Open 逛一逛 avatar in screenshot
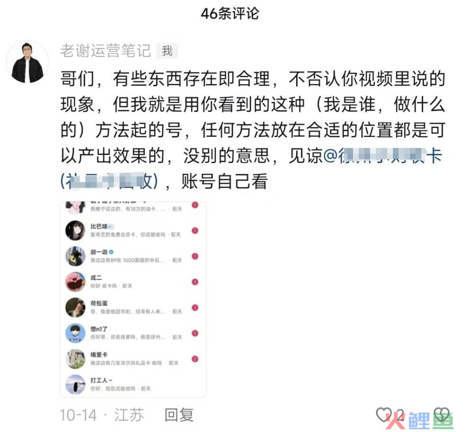 (75, 256)
